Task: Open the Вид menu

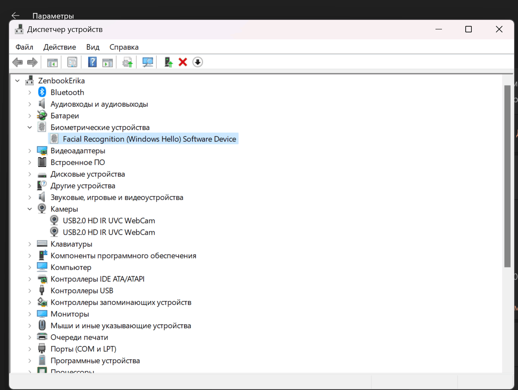Action: pos(93,47)
